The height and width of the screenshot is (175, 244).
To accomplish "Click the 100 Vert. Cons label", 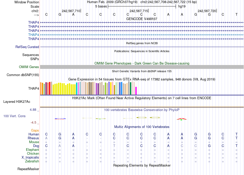I will 14,116.
